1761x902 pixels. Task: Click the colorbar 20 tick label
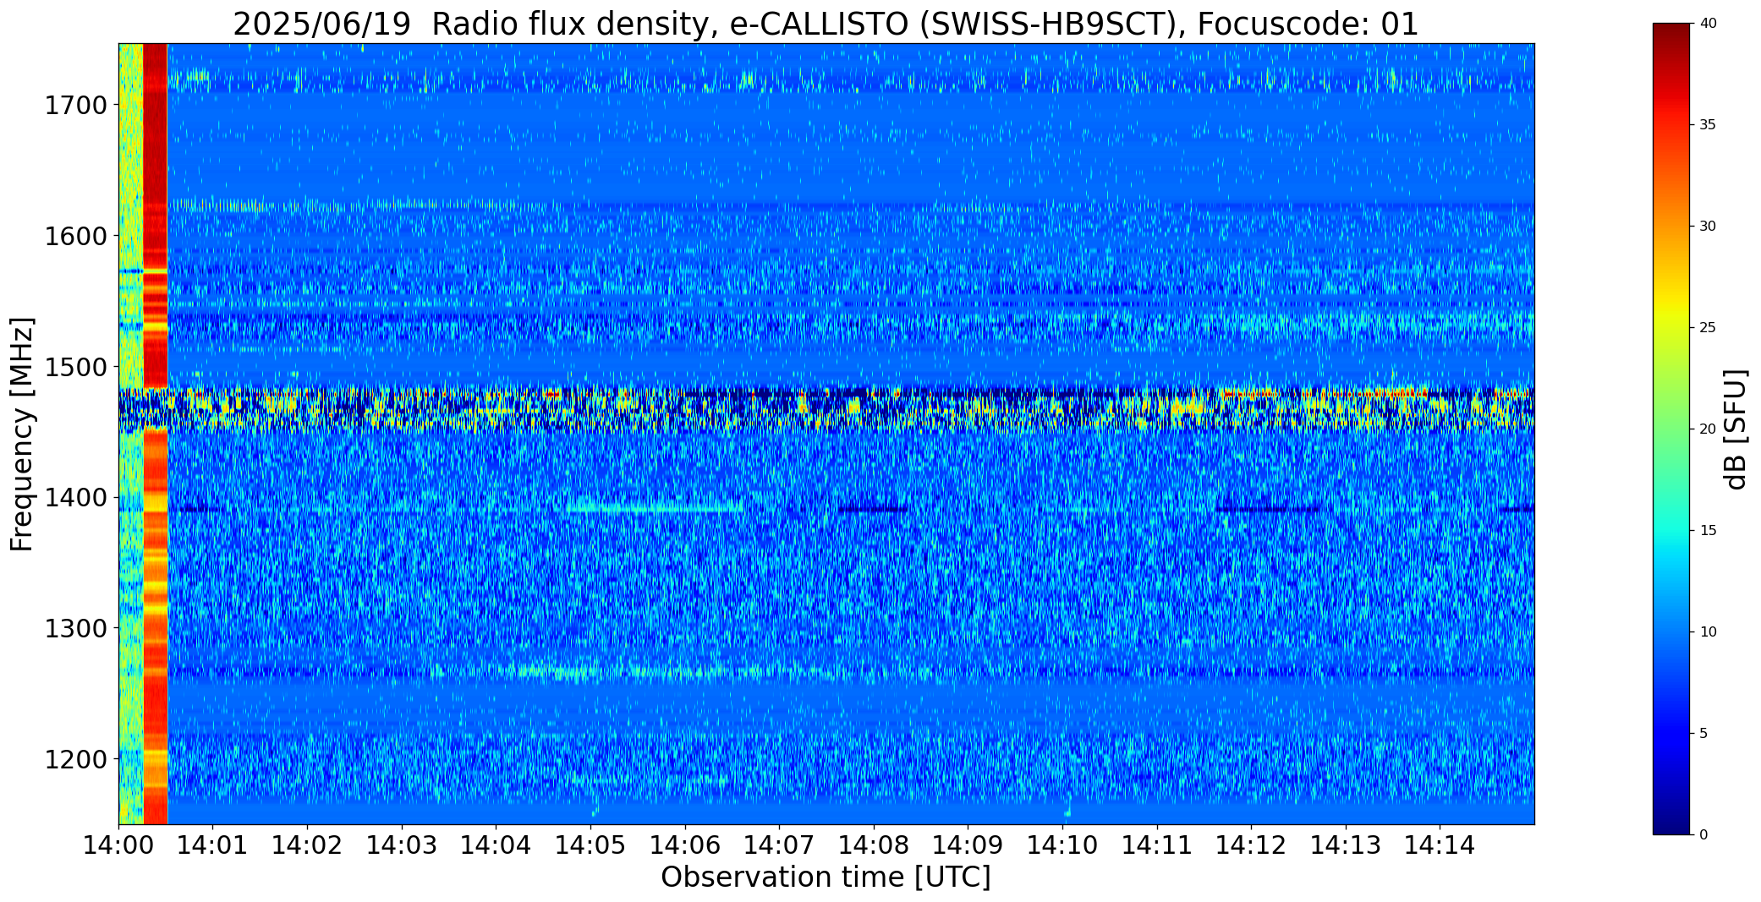1708,429
